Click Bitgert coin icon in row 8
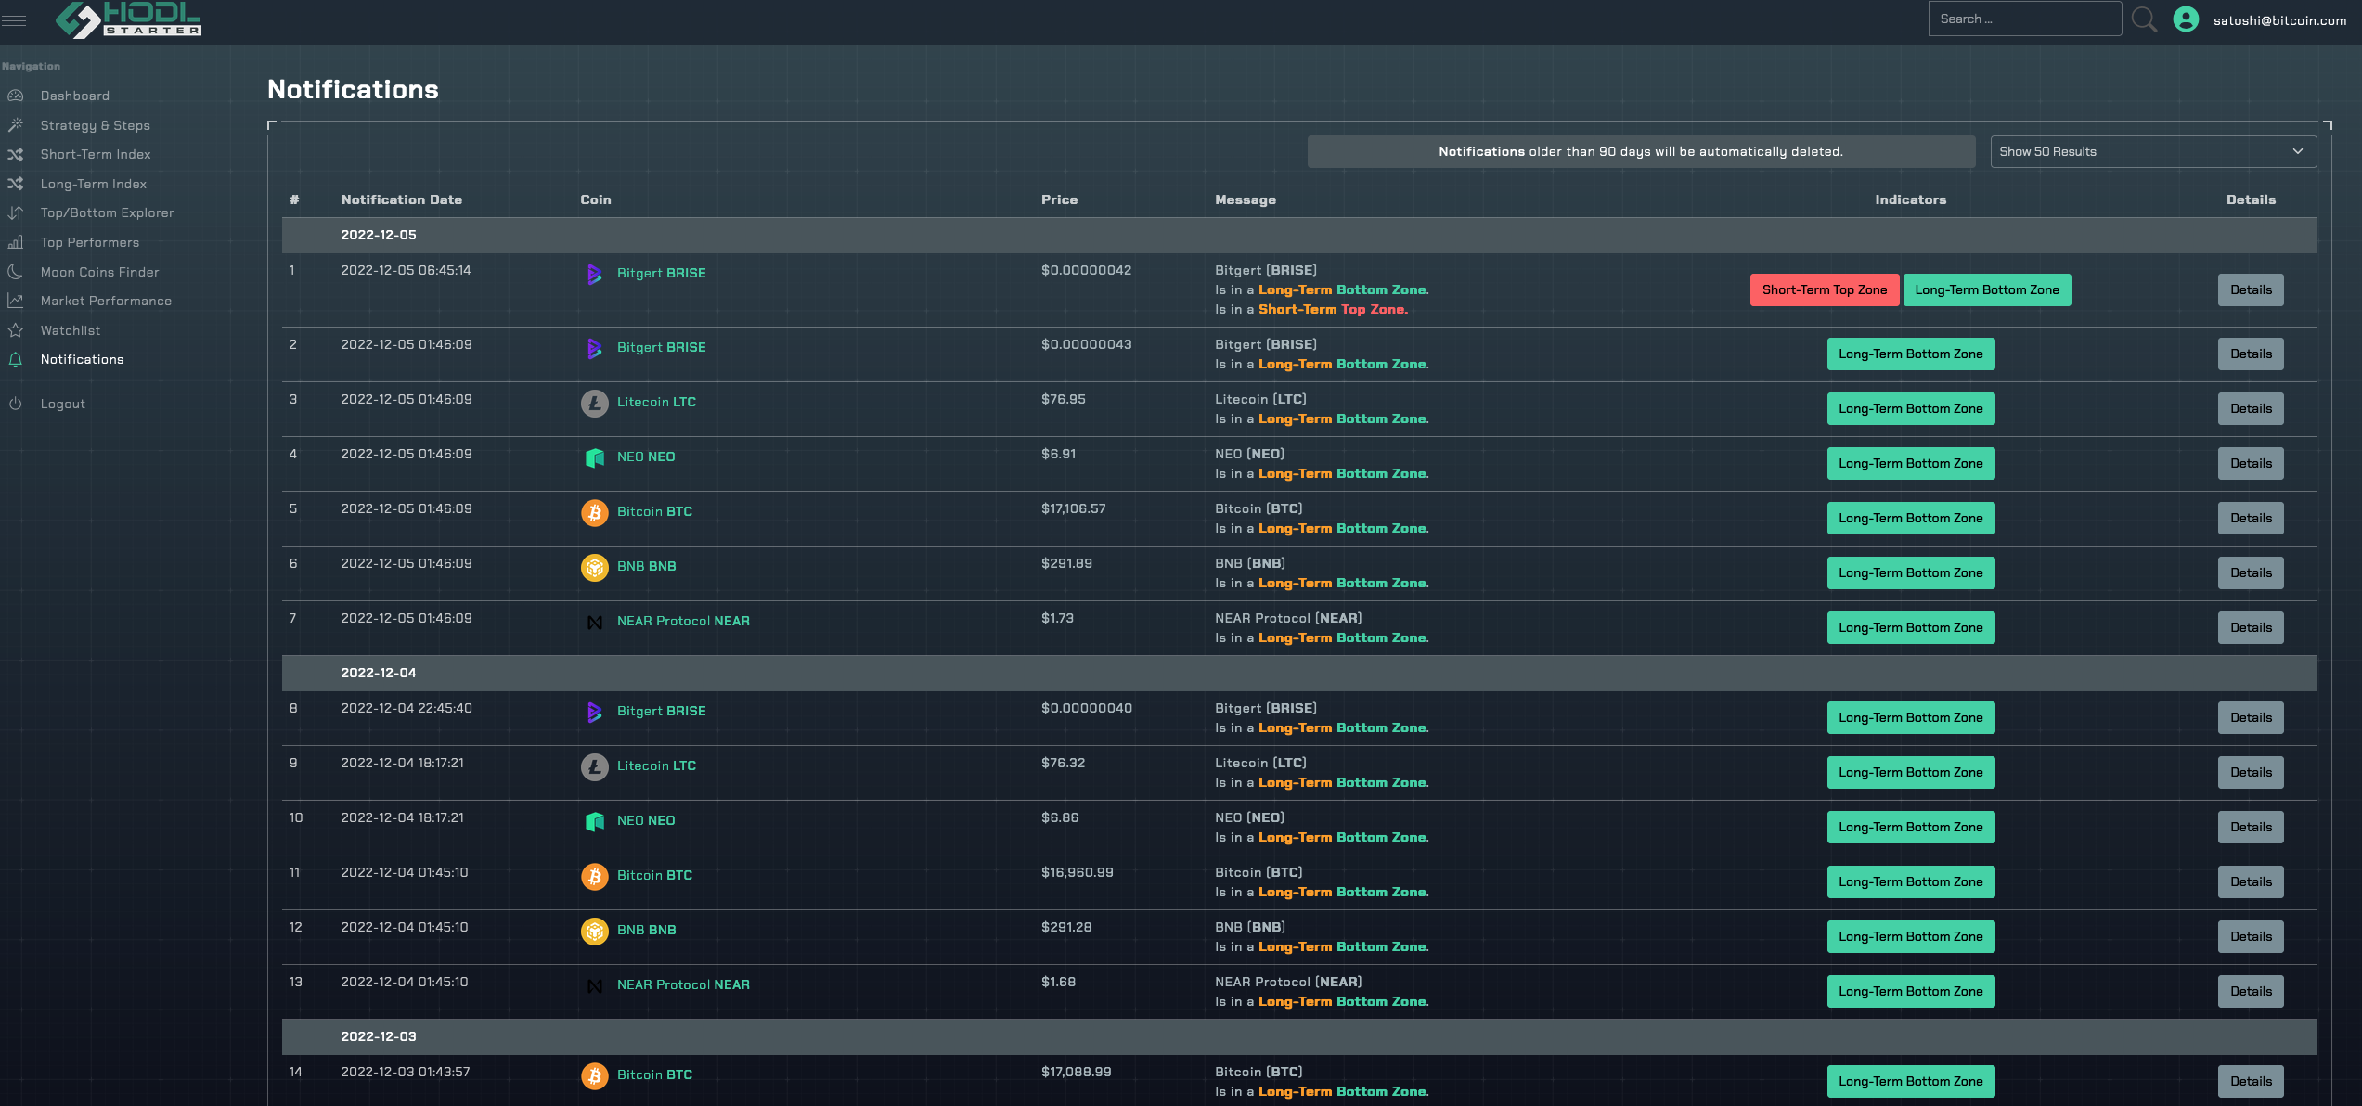The height and width of the screenshot is (1106, 2362). click(595, 712)
